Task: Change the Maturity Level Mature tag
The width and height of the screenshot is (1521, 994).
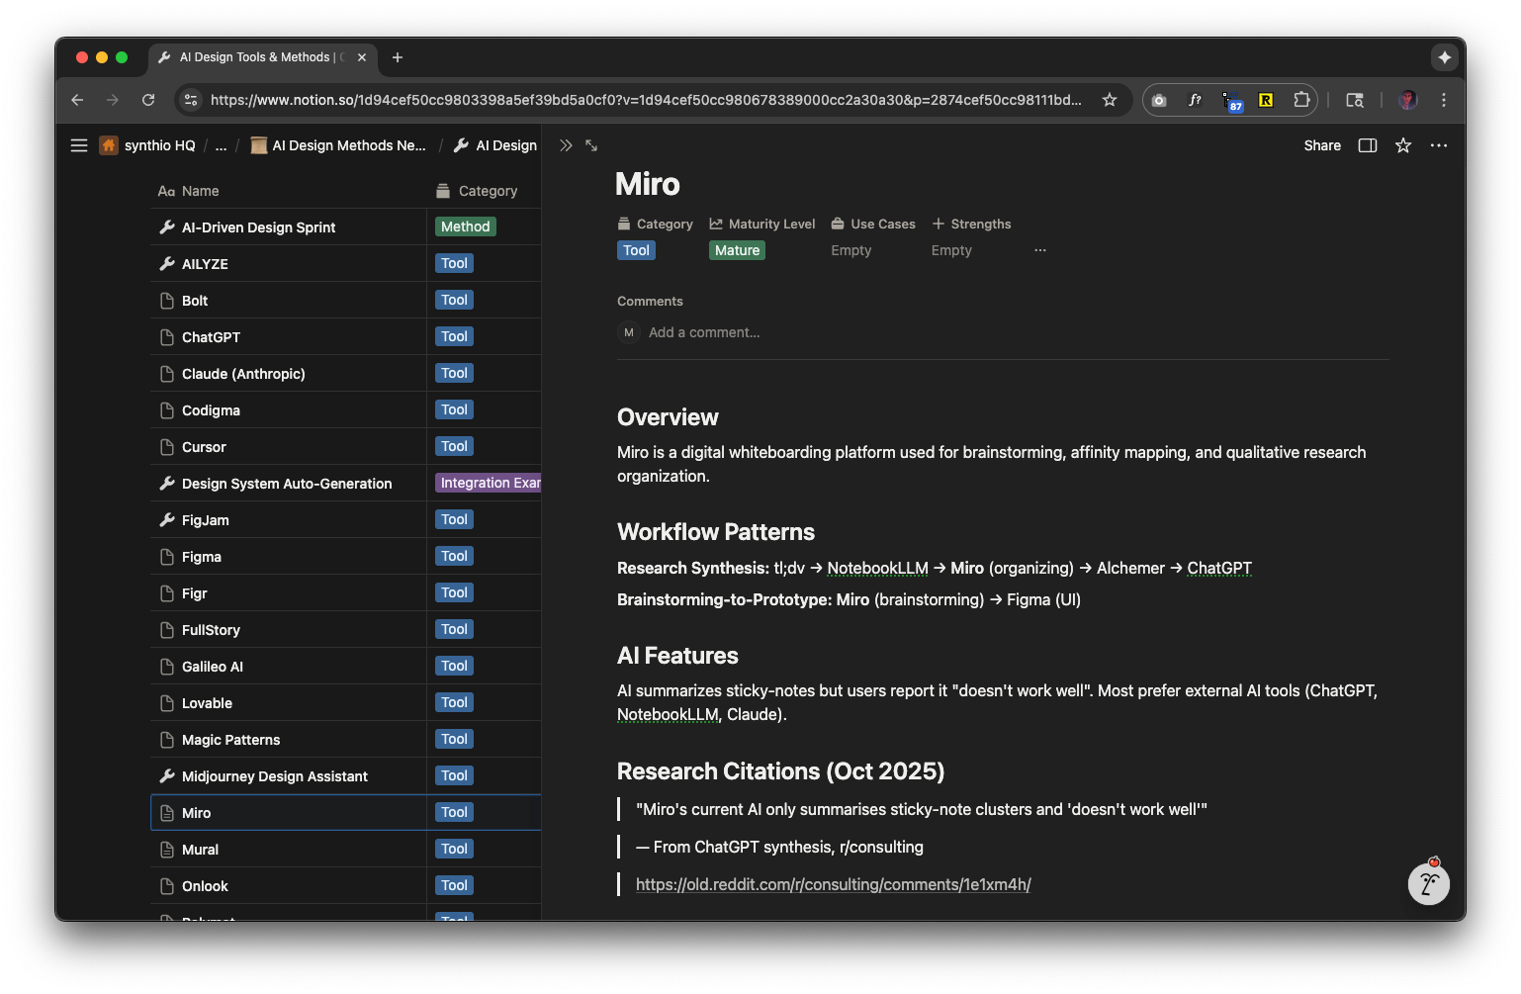Action: point(738,250)
